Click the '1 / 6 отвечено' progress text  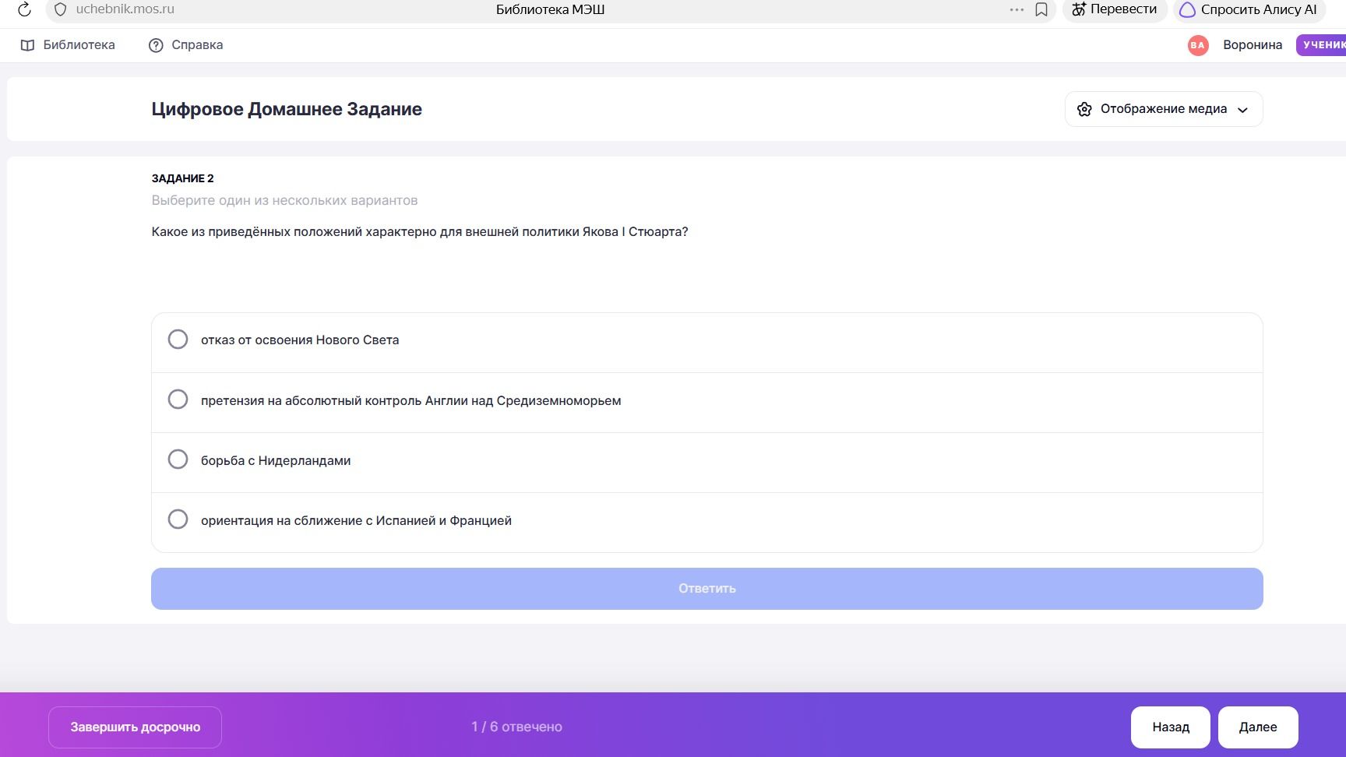point(516,727)
